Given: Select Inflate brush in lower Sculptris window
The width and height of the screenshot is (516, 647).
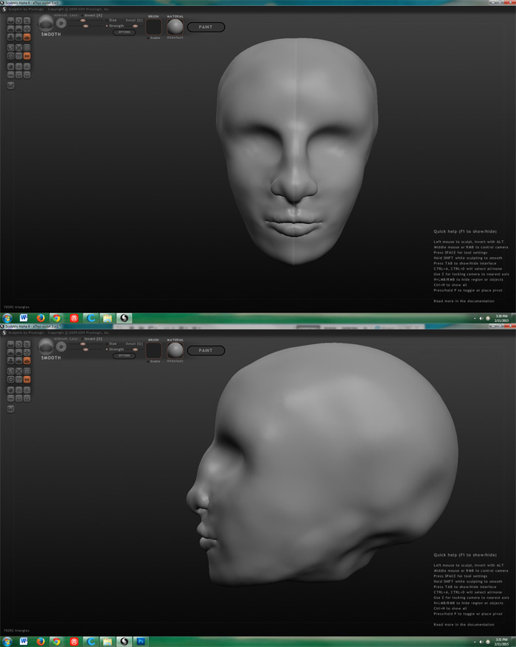Looking at the screenshot, I should point(11,360).
